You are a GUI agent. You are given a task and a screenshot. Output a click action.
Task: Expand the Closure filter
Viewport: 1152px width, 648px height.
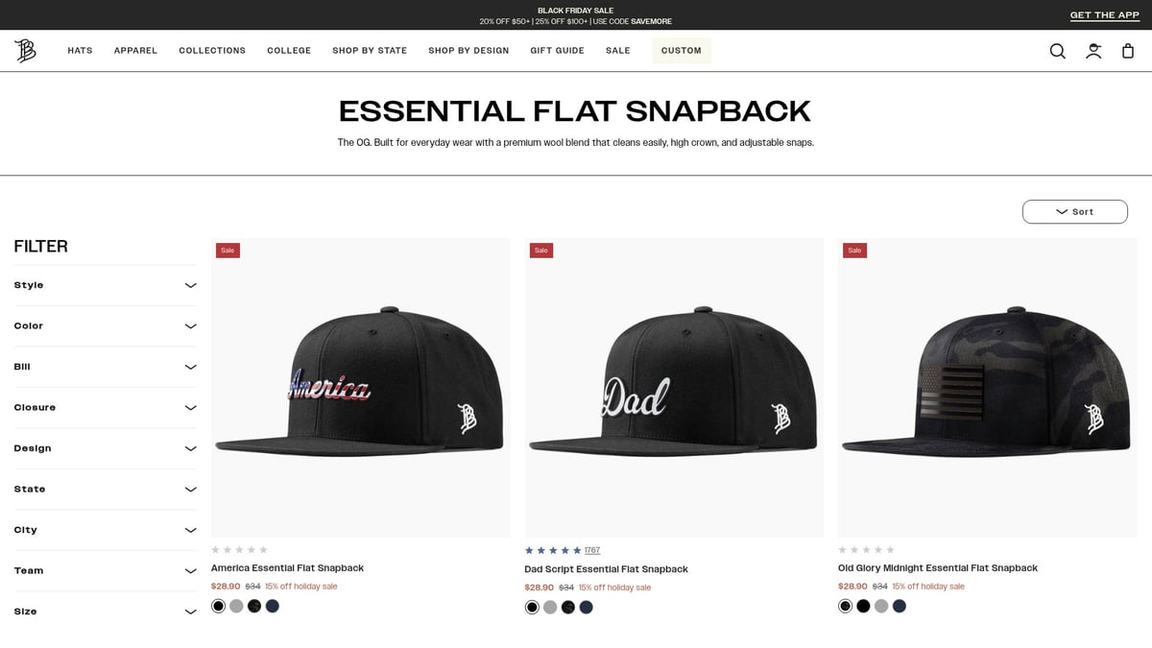[x=105, y=407]
